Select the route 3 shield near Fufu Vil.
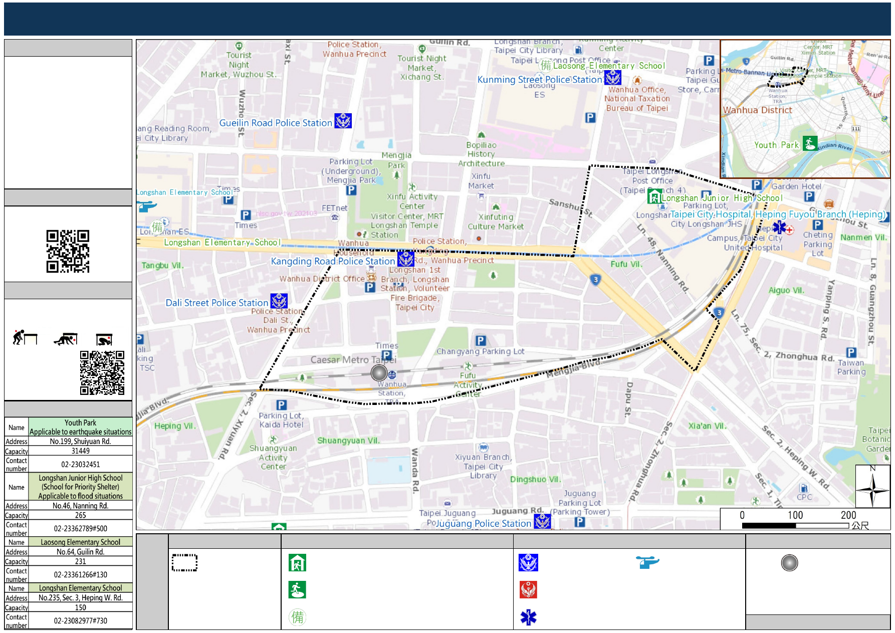 pyautogui.click(x=595, y=280)
